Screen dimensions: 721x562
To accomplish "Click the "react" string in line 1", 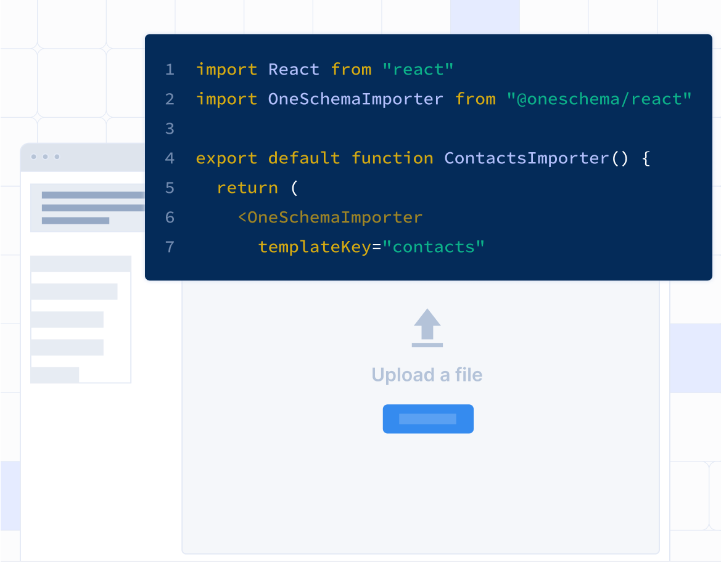I will coord(418,70).
